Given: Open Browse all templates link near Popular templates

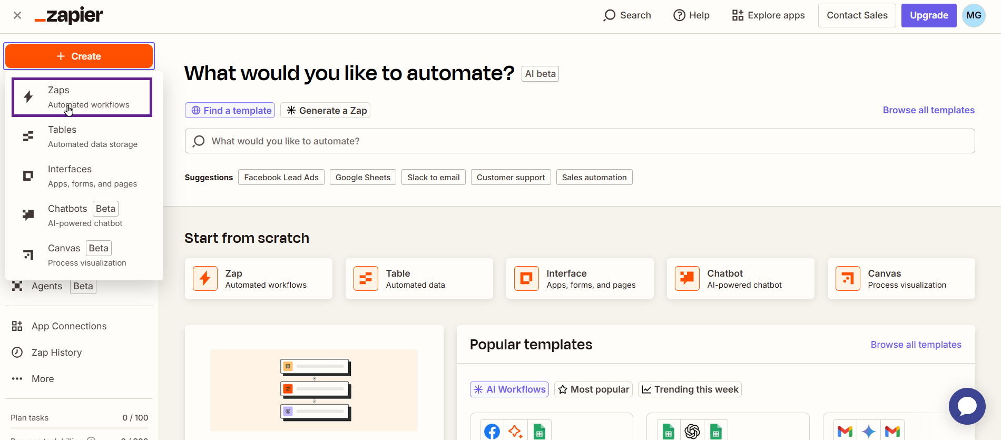Looking at the screenshot, I should click(916, 345).
